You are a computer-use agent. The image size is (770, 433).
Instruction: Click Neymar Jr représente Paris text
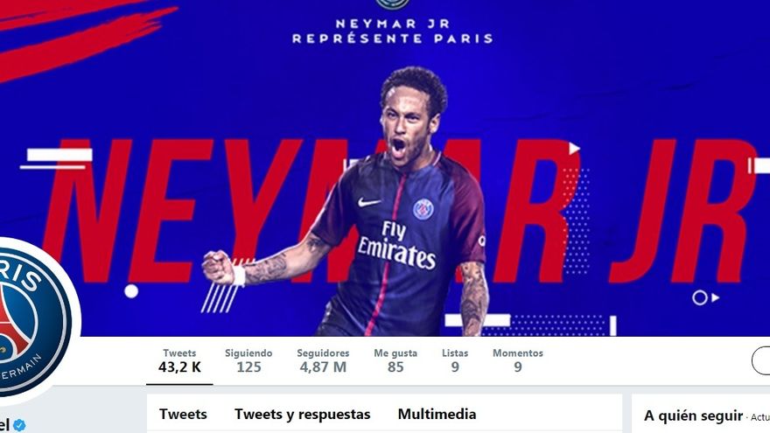pyautogui.click(x=392, y=31)
